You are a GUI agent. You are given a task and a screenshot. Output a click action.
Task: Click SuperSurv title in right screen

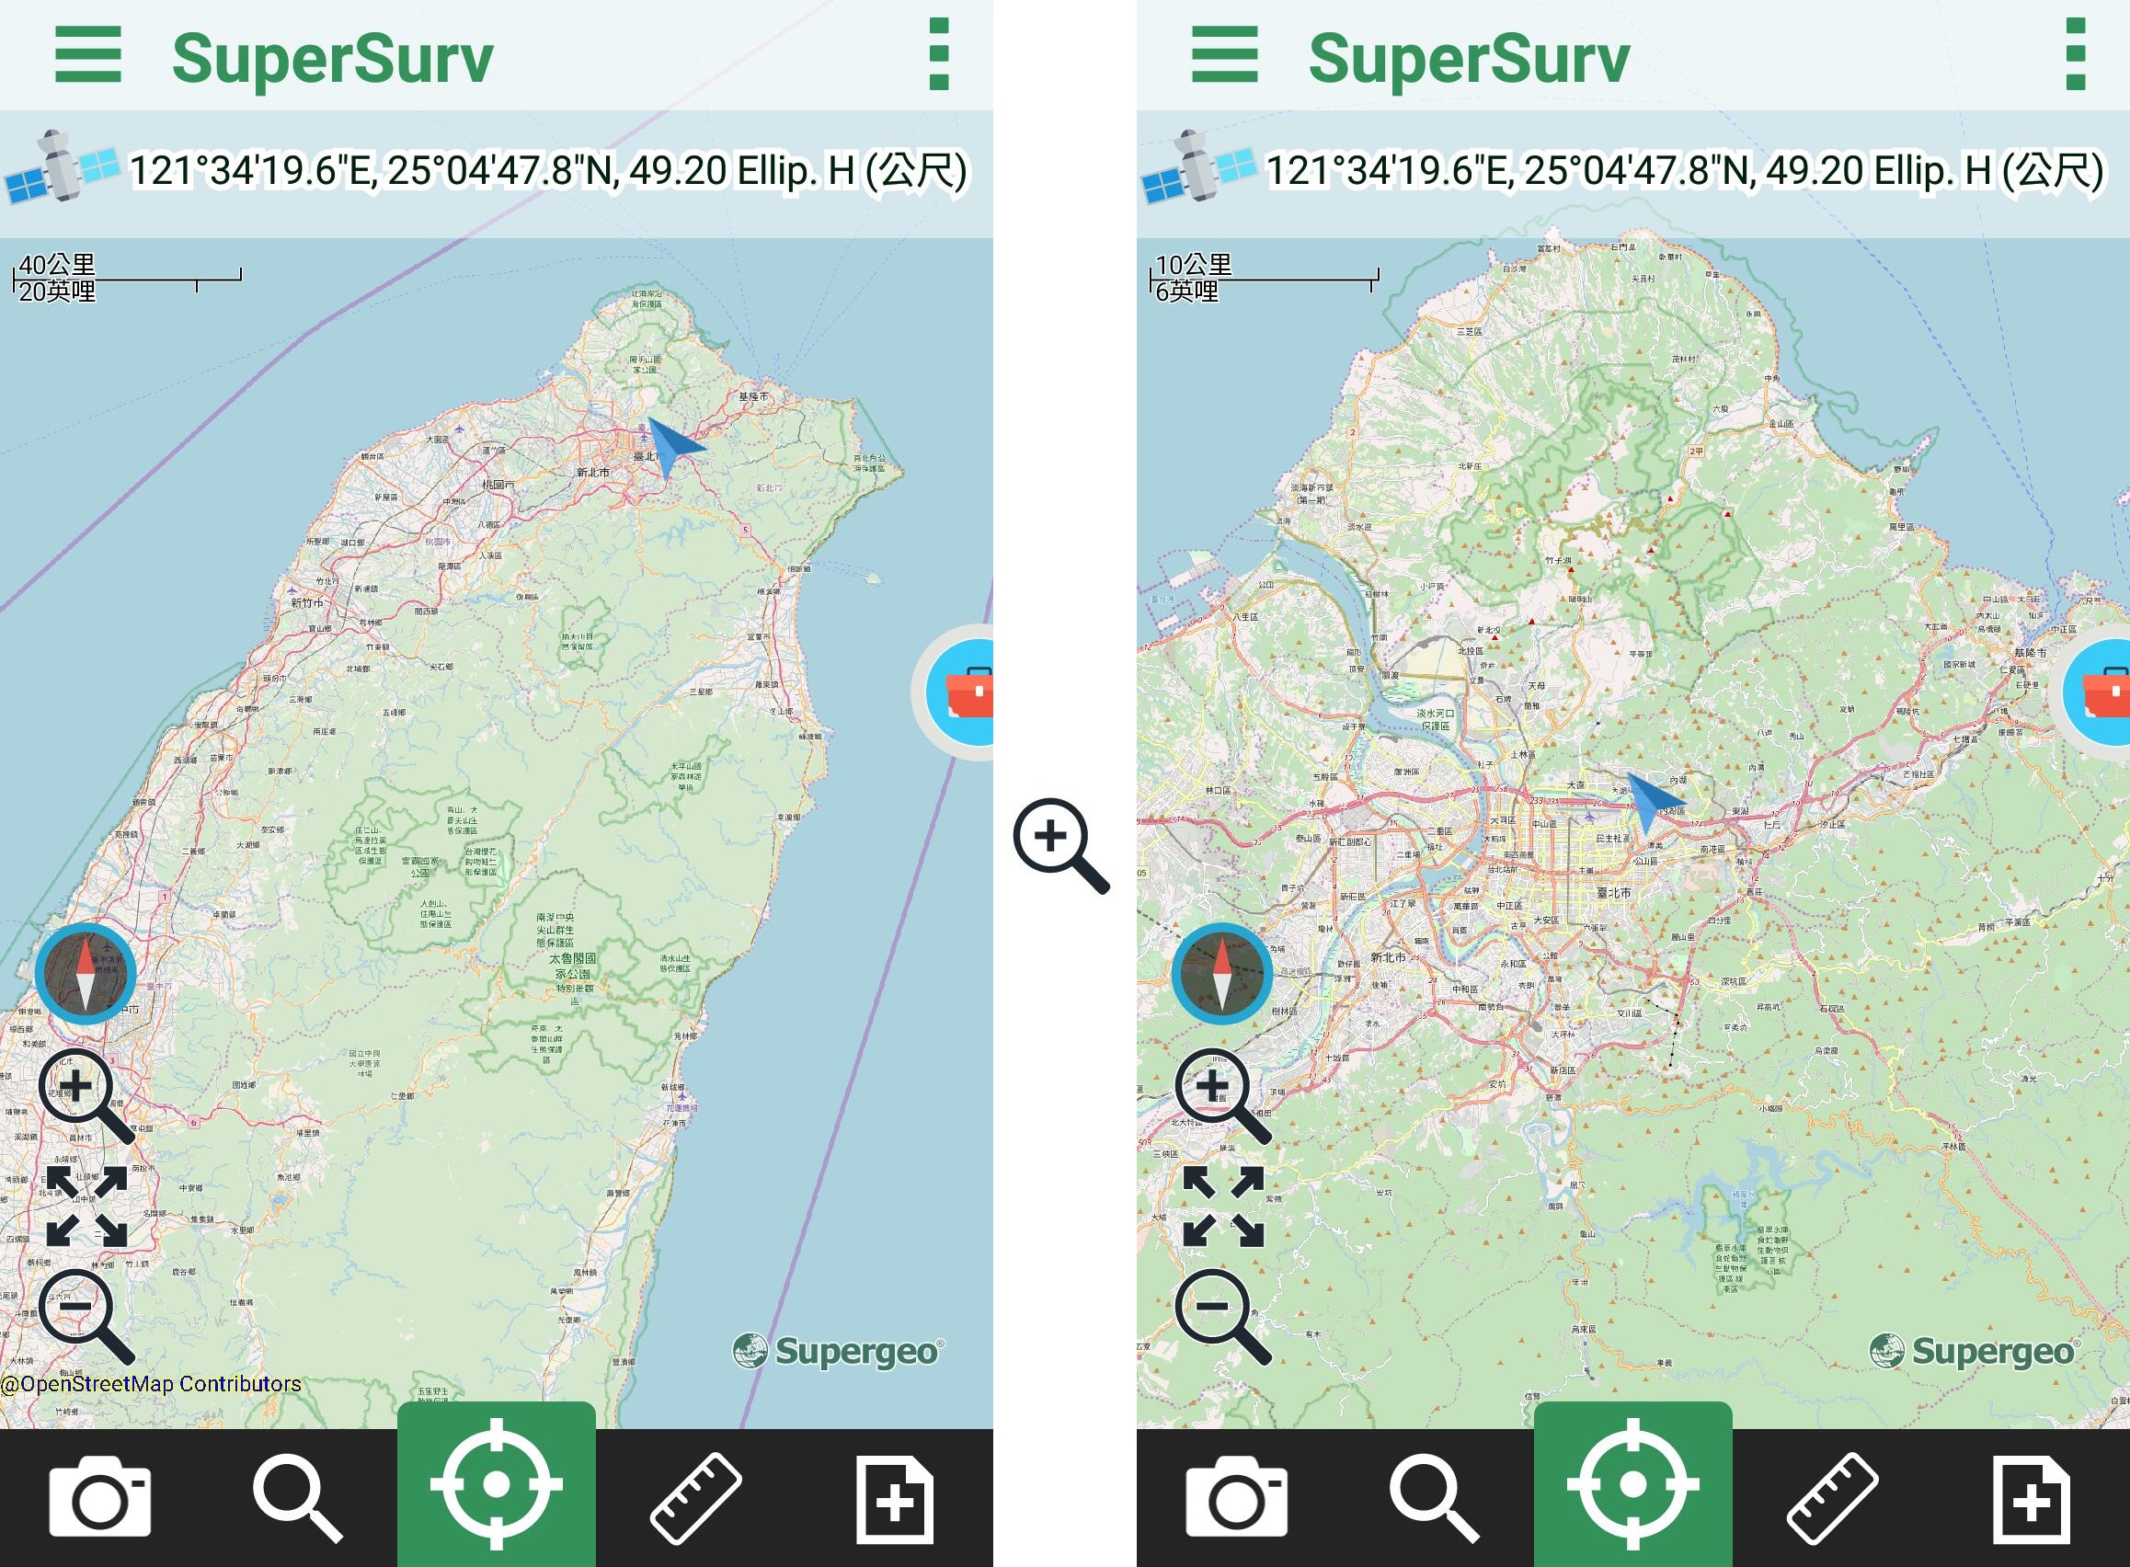click(1469, 59)
